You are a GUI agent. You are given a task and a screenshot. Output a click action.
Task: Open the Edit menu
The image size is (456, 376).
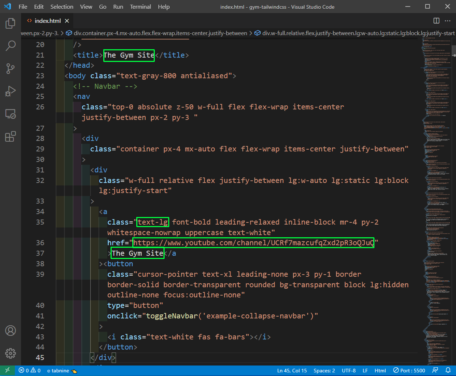point(39,7)
